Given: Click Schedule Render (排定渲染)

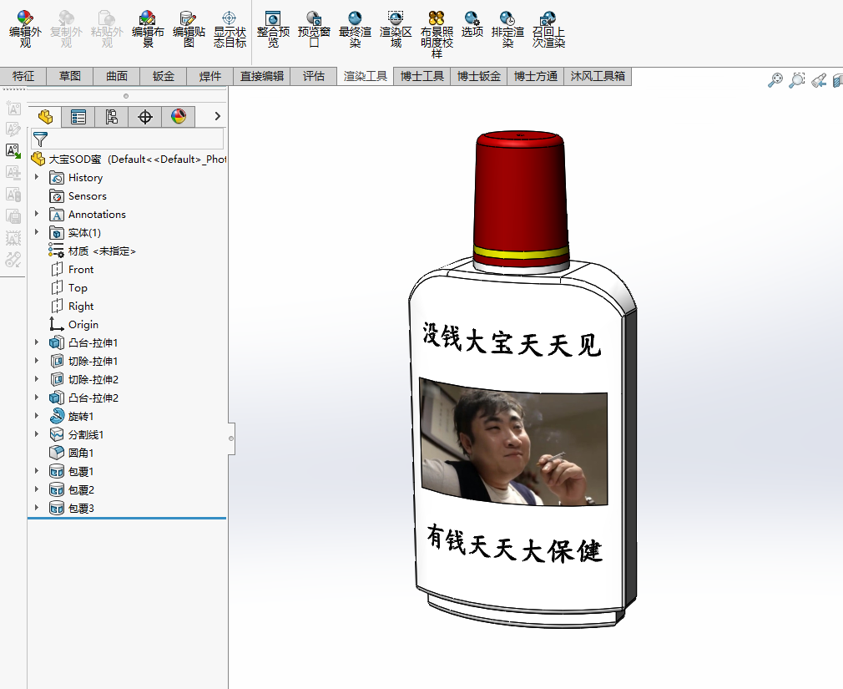Looking at the screenshot, I should 507,29.
